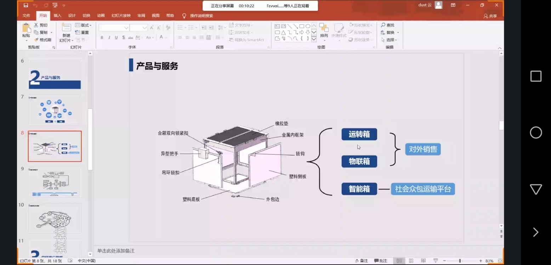Click the Share (共享) button
Image resolution: width=551 pixels, height=265 pixels.
point(490,16)
